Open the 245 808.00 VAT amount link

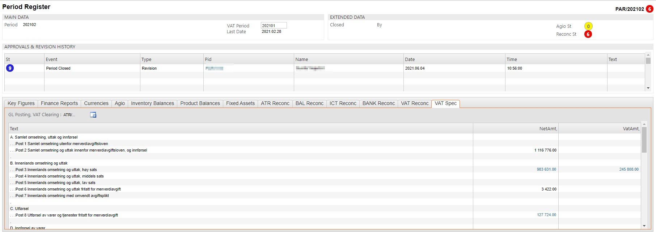[629, 170]
